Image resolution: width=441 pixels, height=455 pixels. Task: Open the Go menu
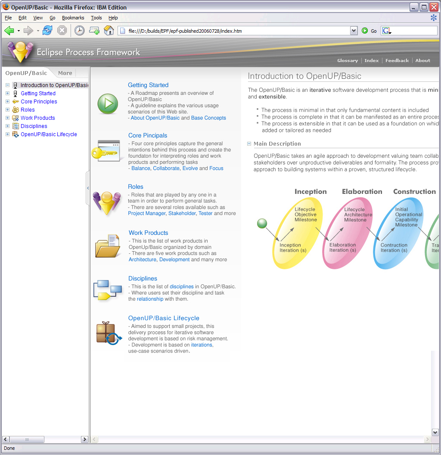[x=53, y=18]
